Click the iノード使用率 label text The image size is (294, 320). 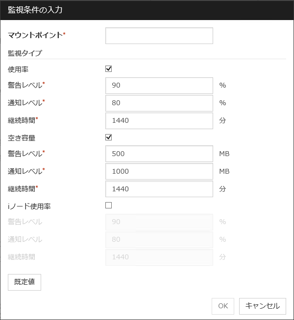(x=29, y=206)
